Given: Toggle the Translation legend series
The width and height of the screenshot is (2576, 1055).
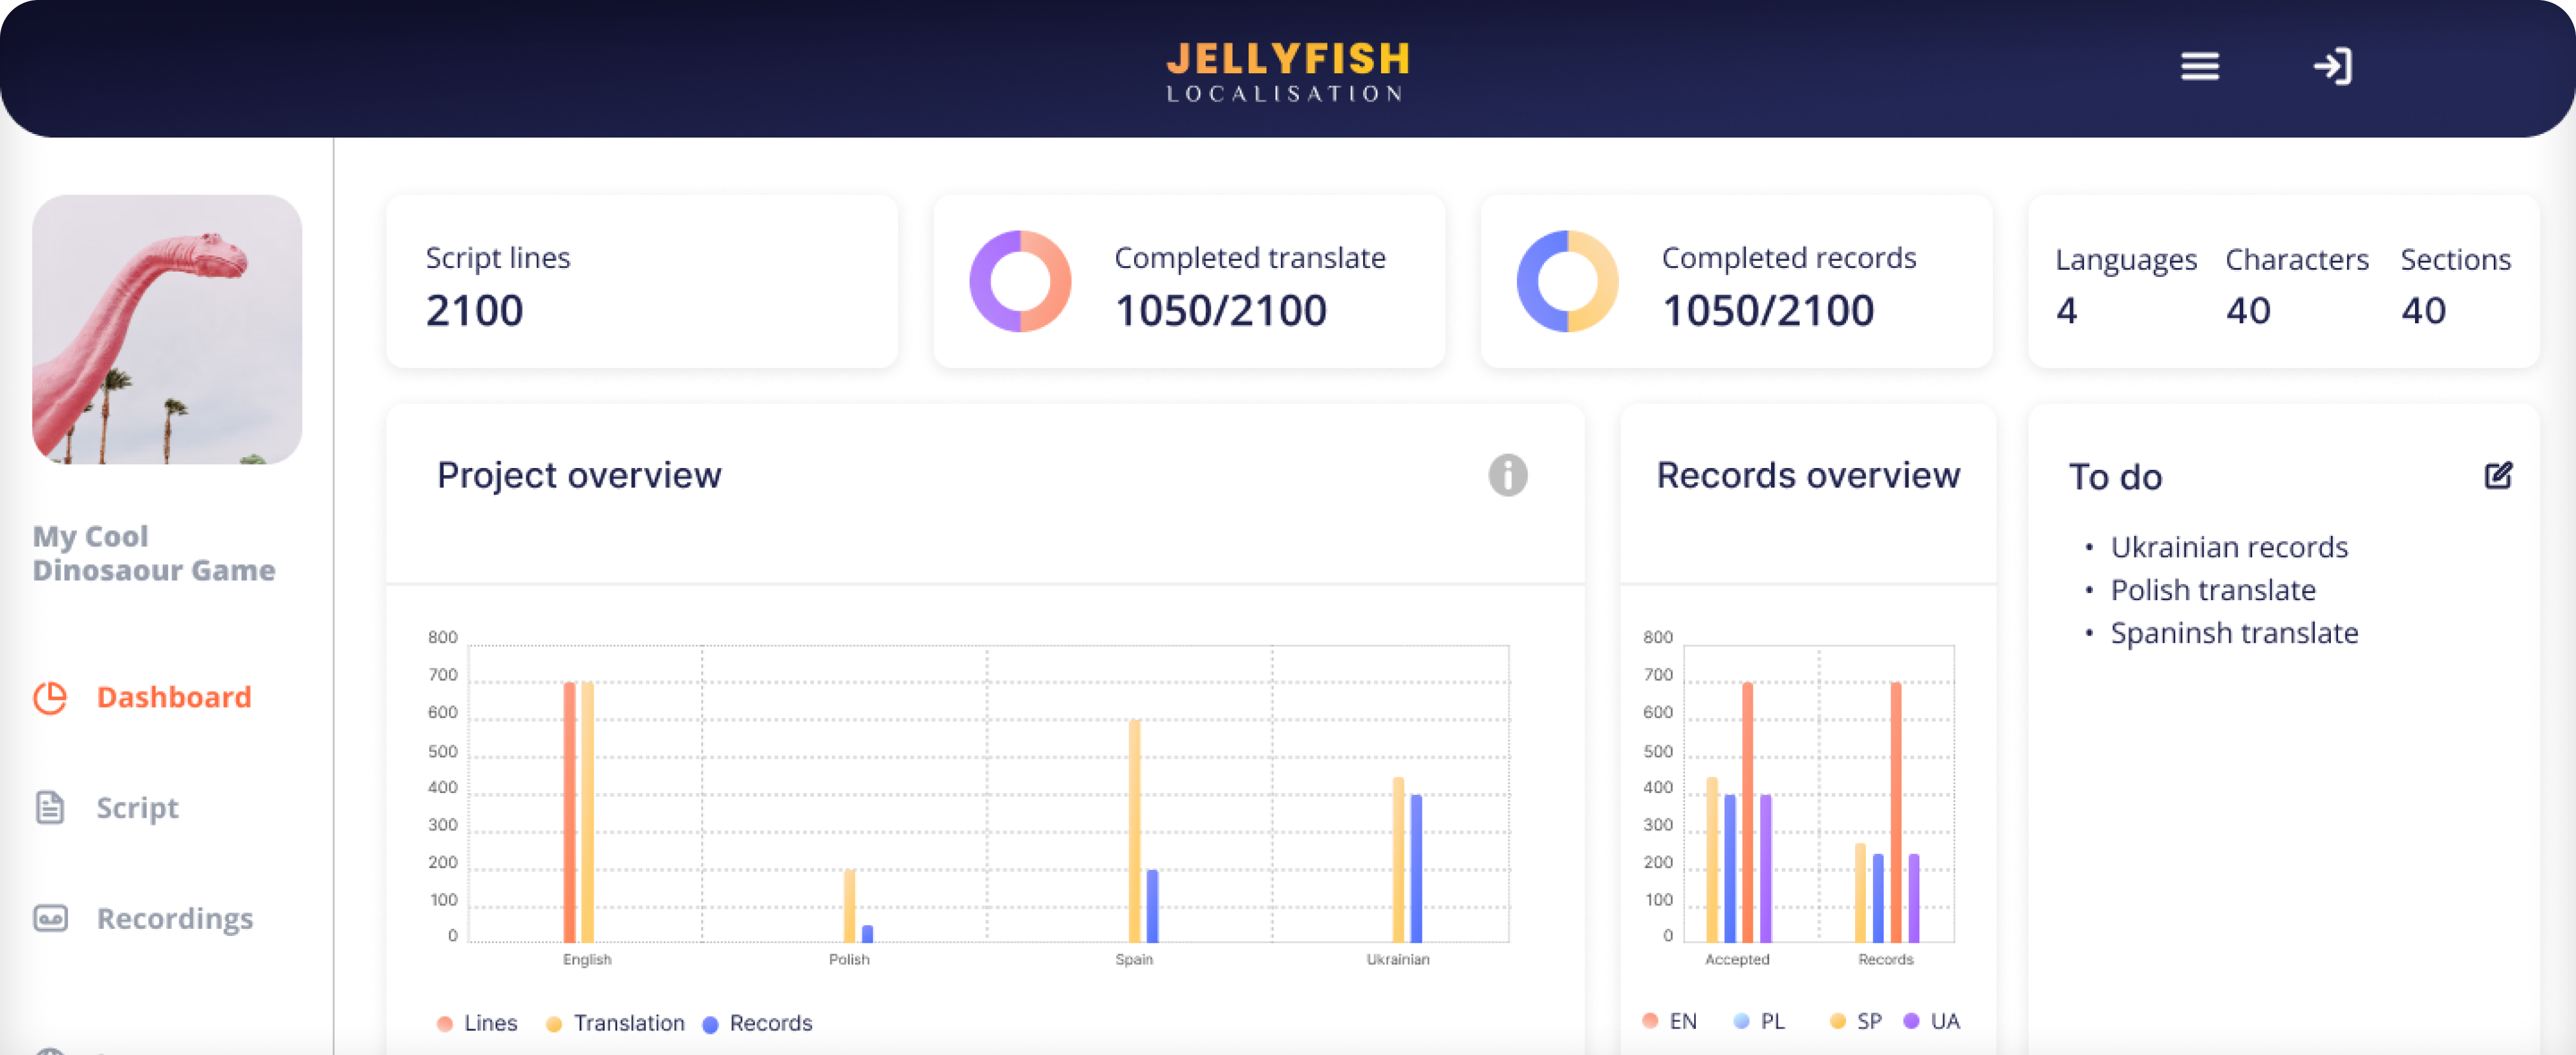Looking at the screenshot, I should (616, 1023).
